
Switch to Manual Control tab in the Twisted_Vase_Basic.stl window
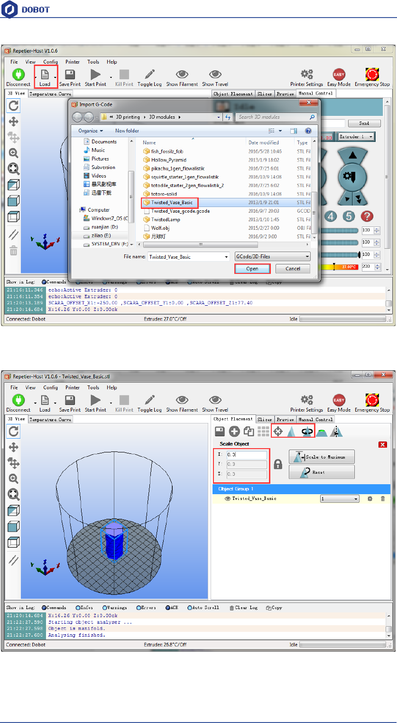pyautogui.click(x=316, y=420)
